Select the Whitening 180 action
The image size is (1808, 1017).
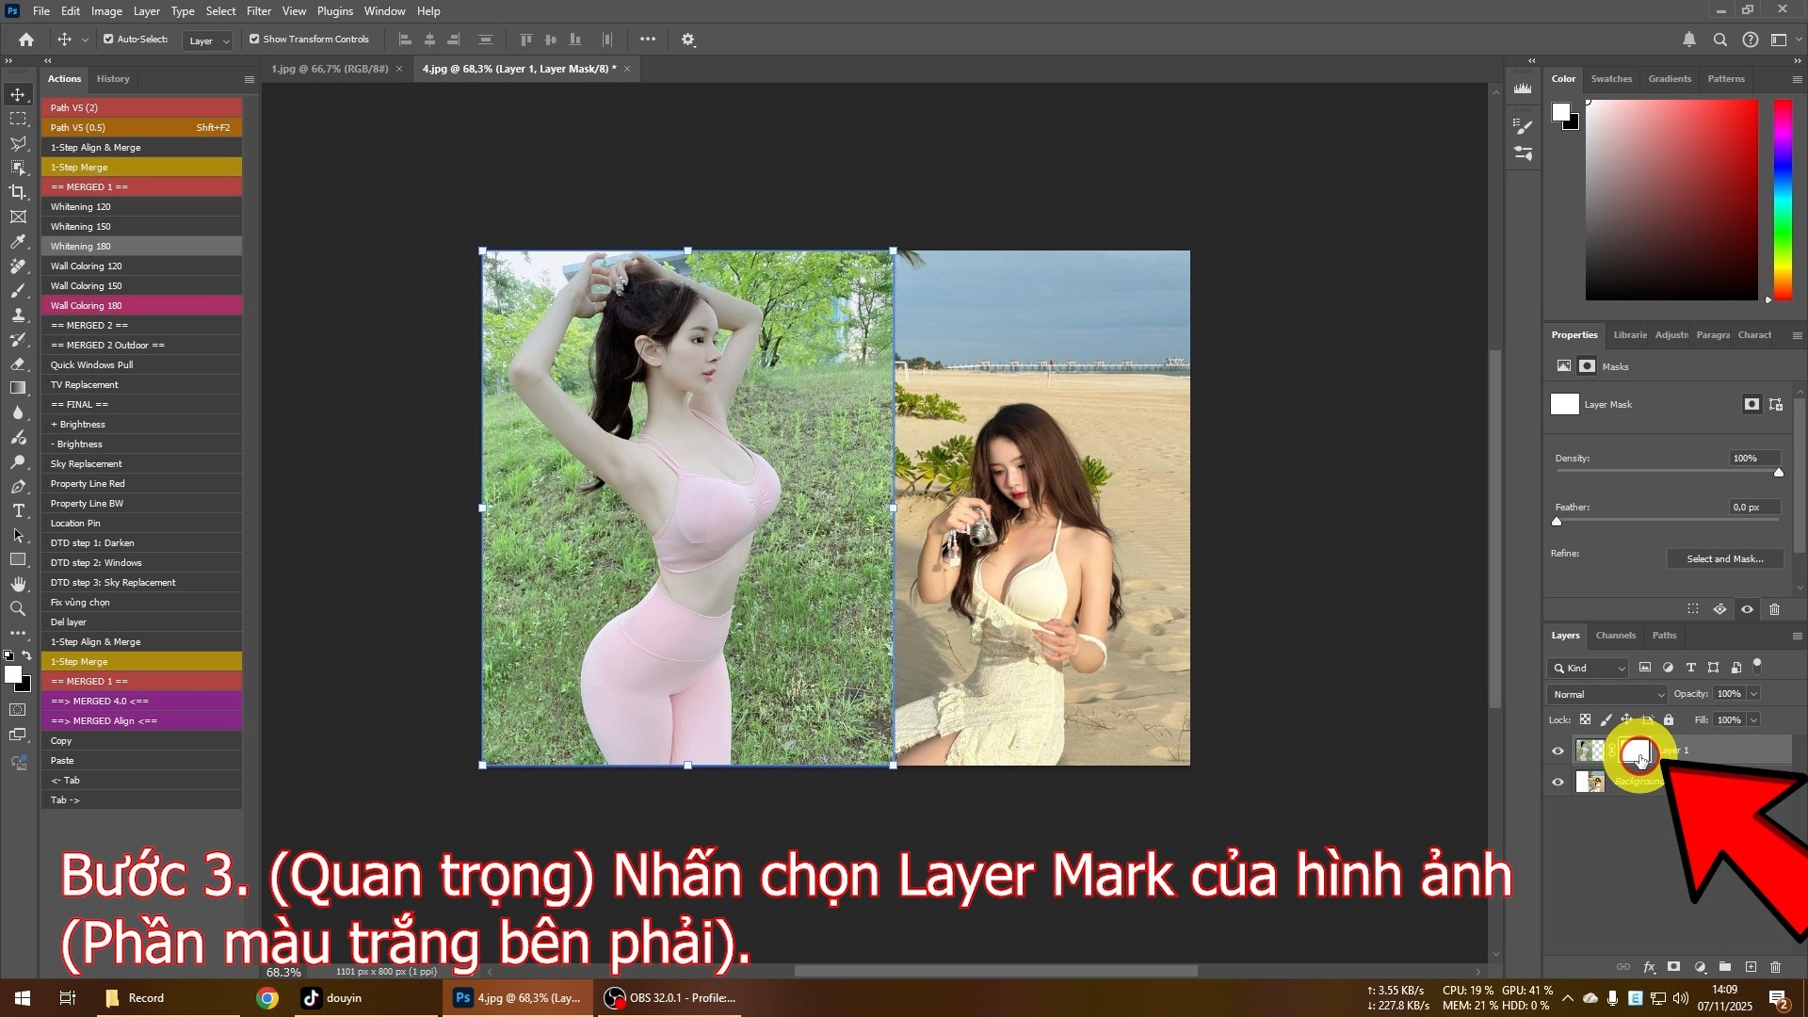[81, 246]
